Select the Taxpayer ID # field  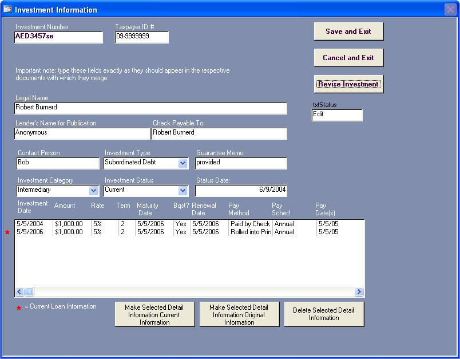pos(141,37)
